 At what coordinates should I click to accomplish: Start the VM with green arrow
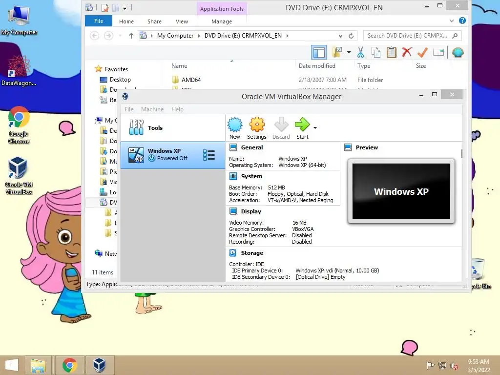[302, 125]
